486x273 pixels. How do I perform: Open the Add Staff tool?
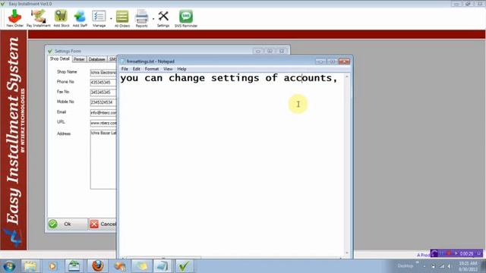80,18
